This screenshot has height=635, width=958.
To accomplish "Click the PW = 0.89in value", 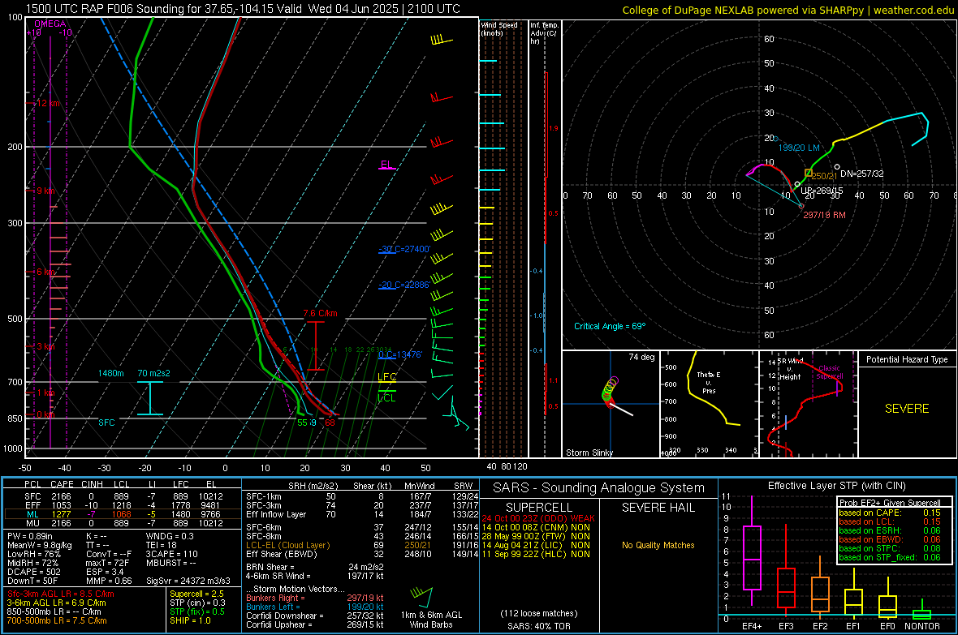I will click(30, 536).
